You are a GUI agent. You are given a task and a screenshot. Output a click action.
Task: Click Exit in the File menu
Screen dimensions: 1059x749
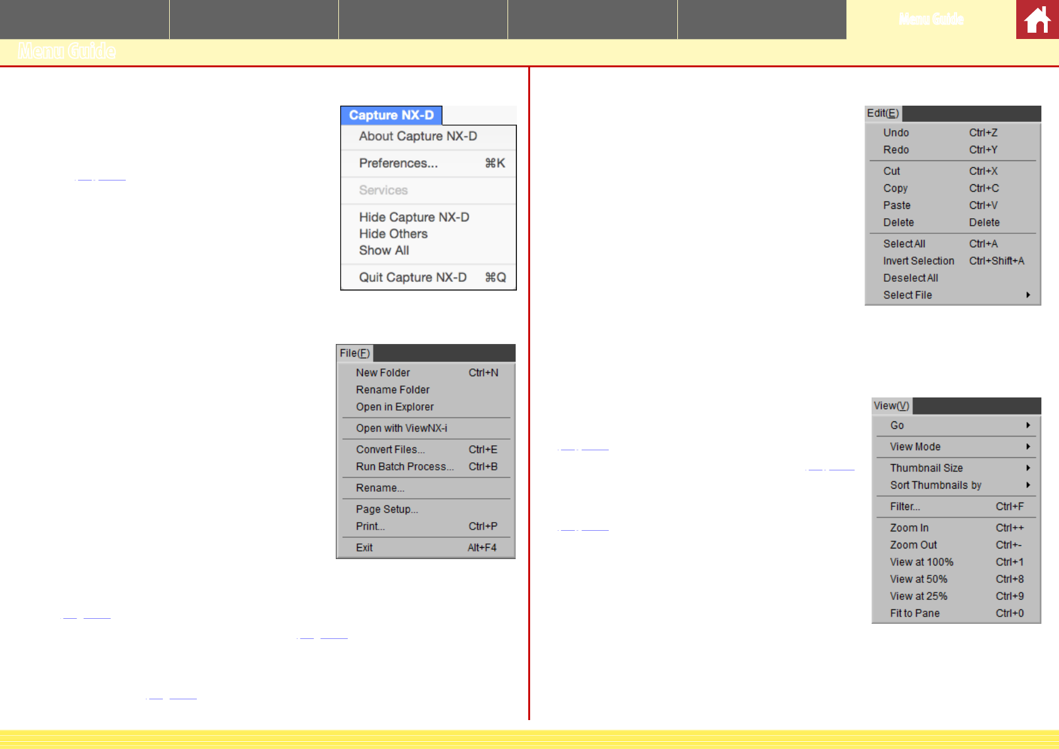click(426, 548)
